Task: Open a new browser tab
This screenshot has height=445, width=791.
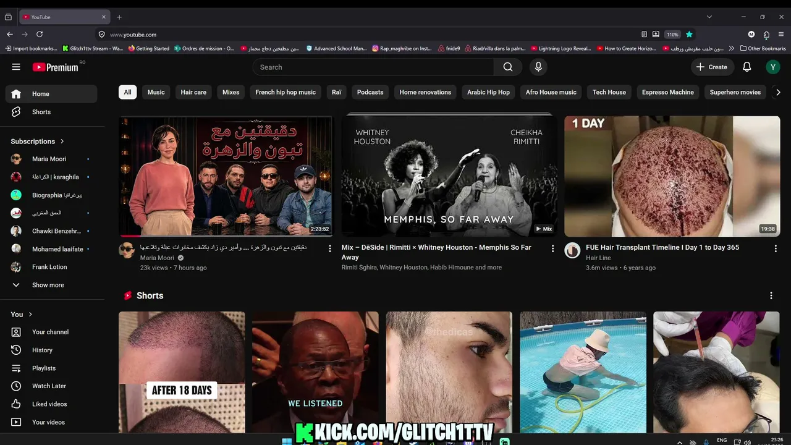Action: click(119, 17)
